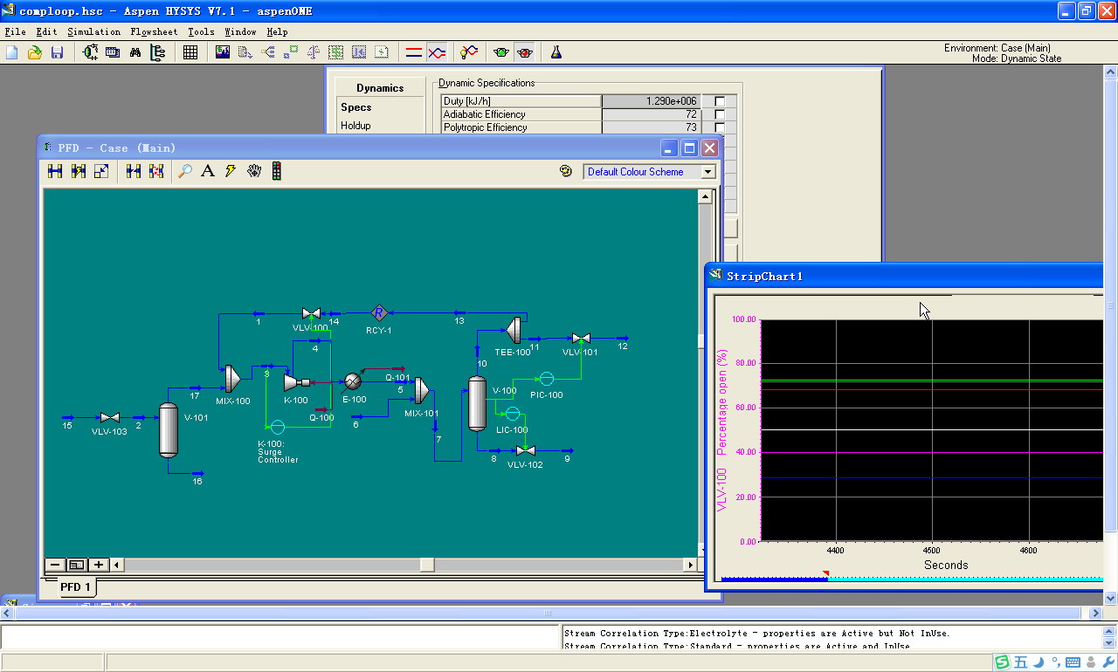This screenshot has height=672, width=1118.
Task: Tick the Duty specification checkbox
Action: 720,101
